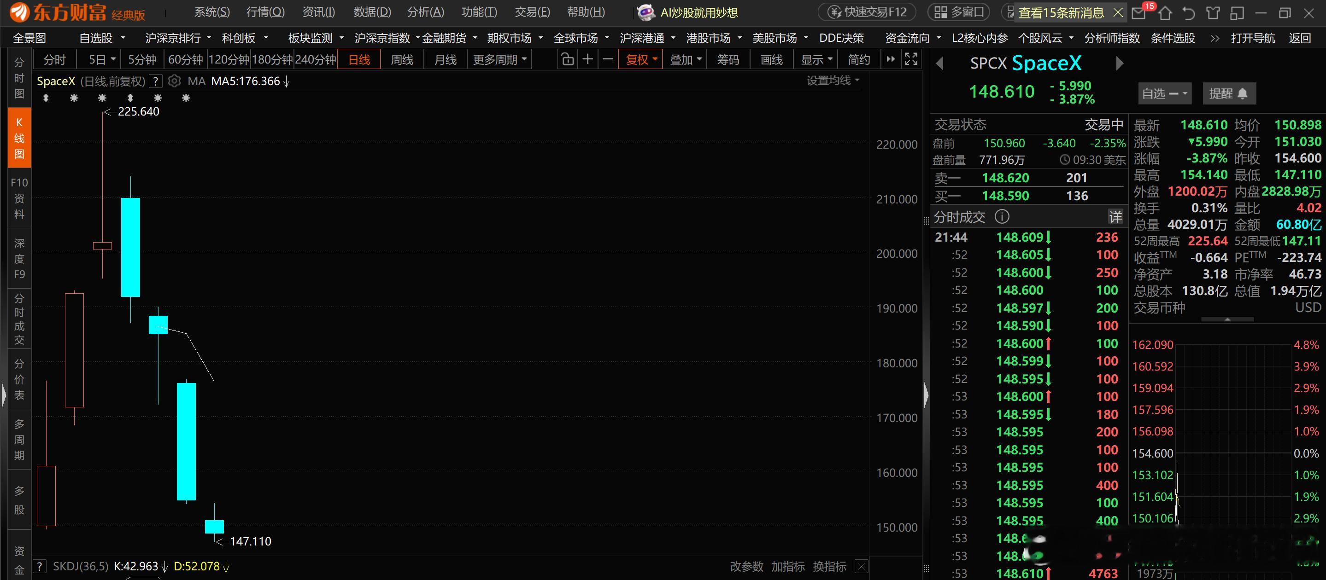
Task: Set a 提醒 price alert
Action: pyautogui.click(x=1229, y=93)
